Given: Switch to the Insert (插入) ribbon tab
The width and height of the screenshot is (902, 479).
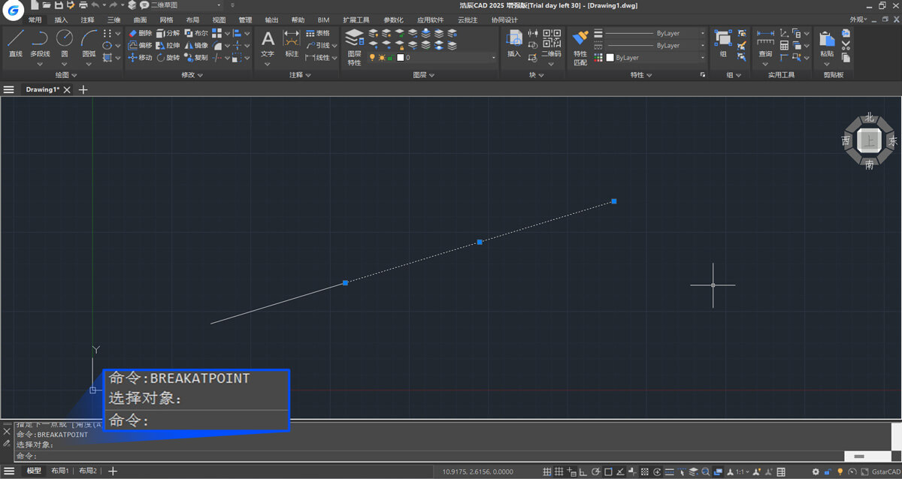Looking at the screenshot, I should (62, 20).
